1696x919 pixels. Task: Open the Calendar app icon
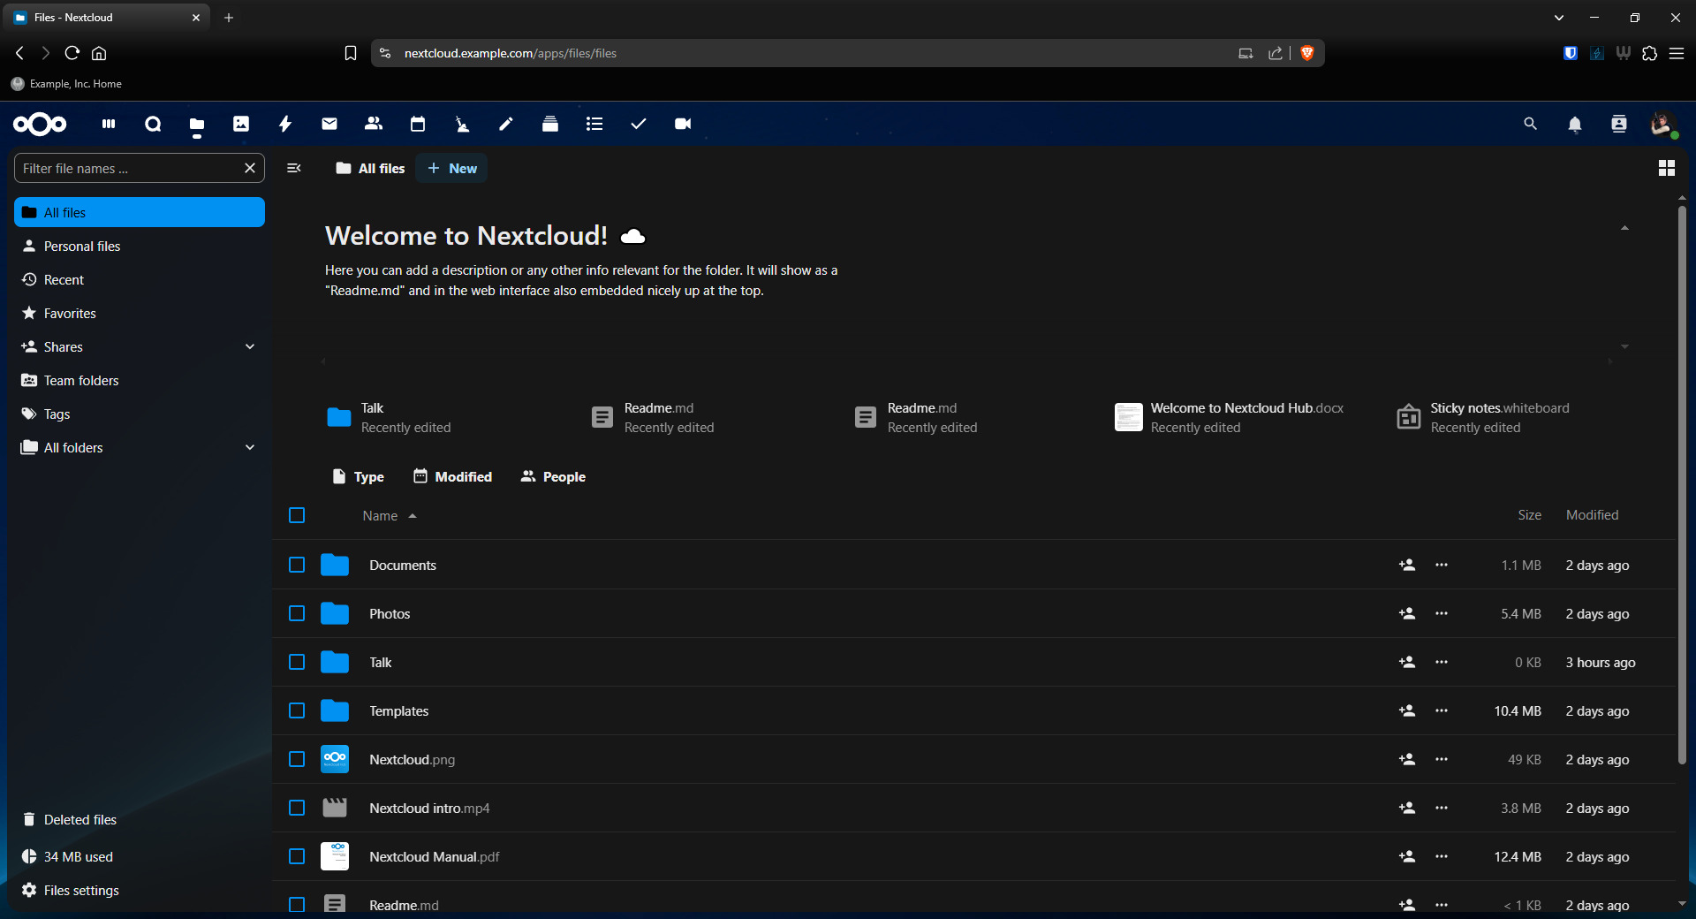[418, 124]
